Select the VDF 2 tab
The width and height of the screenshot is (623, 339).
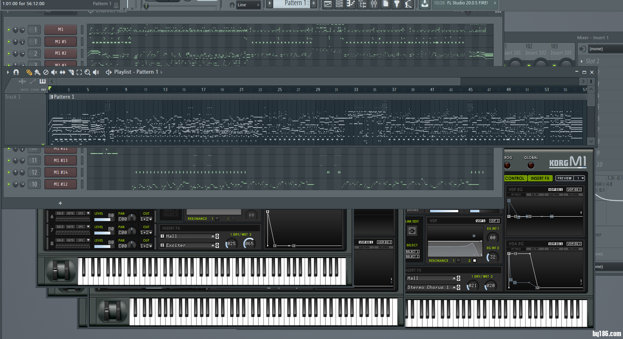tap(494, 221)
